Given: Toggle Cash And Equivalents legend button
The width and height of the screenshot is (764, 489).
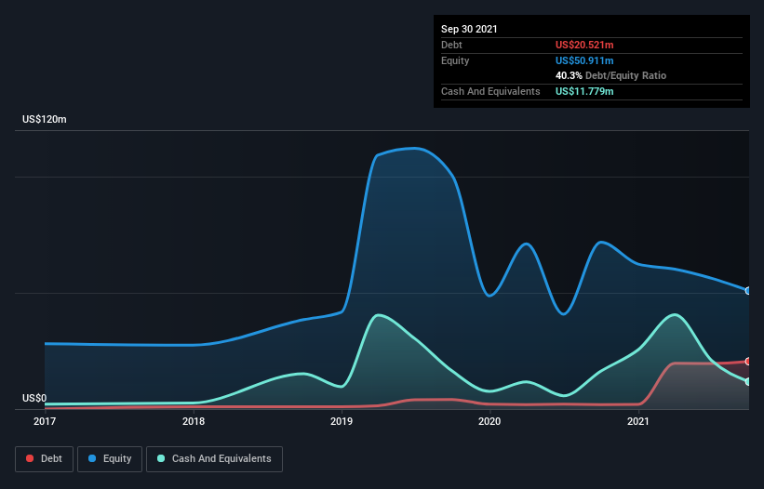Looking at the screenshot, I should click(214, 459).
